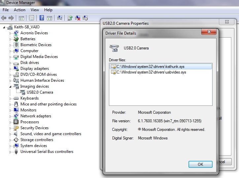Open the View menu
Viewport: 239px width, 178px height.
point(35,10)
